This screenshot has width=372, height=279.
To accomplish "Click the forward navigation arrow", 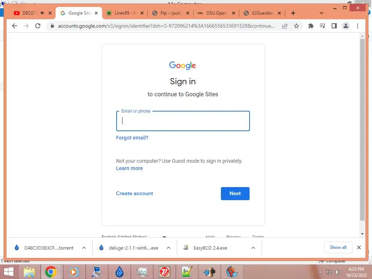I will click(x=26, y=26).
